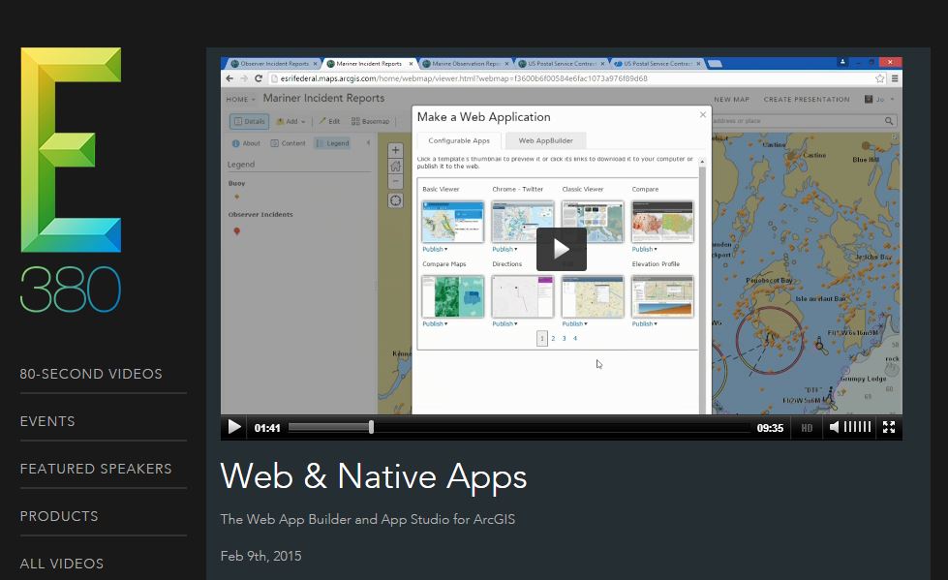This screenshot has width=948, height=580.
Task: Expand Publish dropdown under Compare
Action: [x=645, y=249]
